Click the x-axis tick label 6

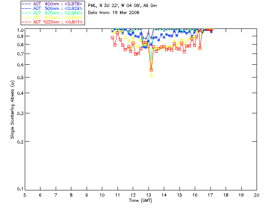(x=40, y=195)
